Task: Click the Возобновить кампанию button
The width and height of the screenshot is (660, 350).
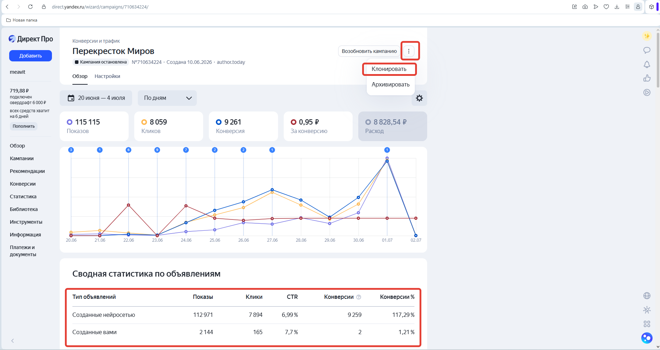Action: [369, 51]
